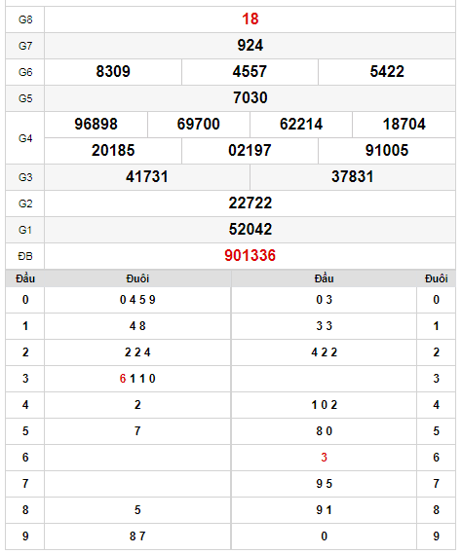Click the head digits '4 2 2'
The height and width of the screenshot is (554, 462).
coord(324,352)
